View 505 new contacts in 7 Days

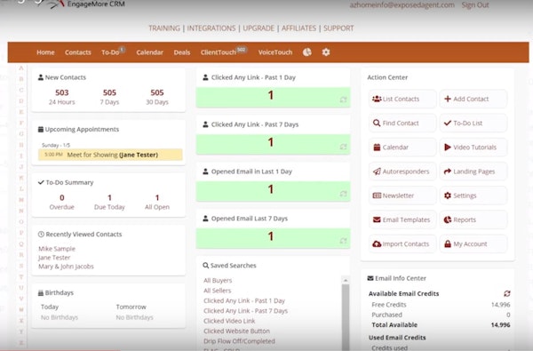(109, 92)
